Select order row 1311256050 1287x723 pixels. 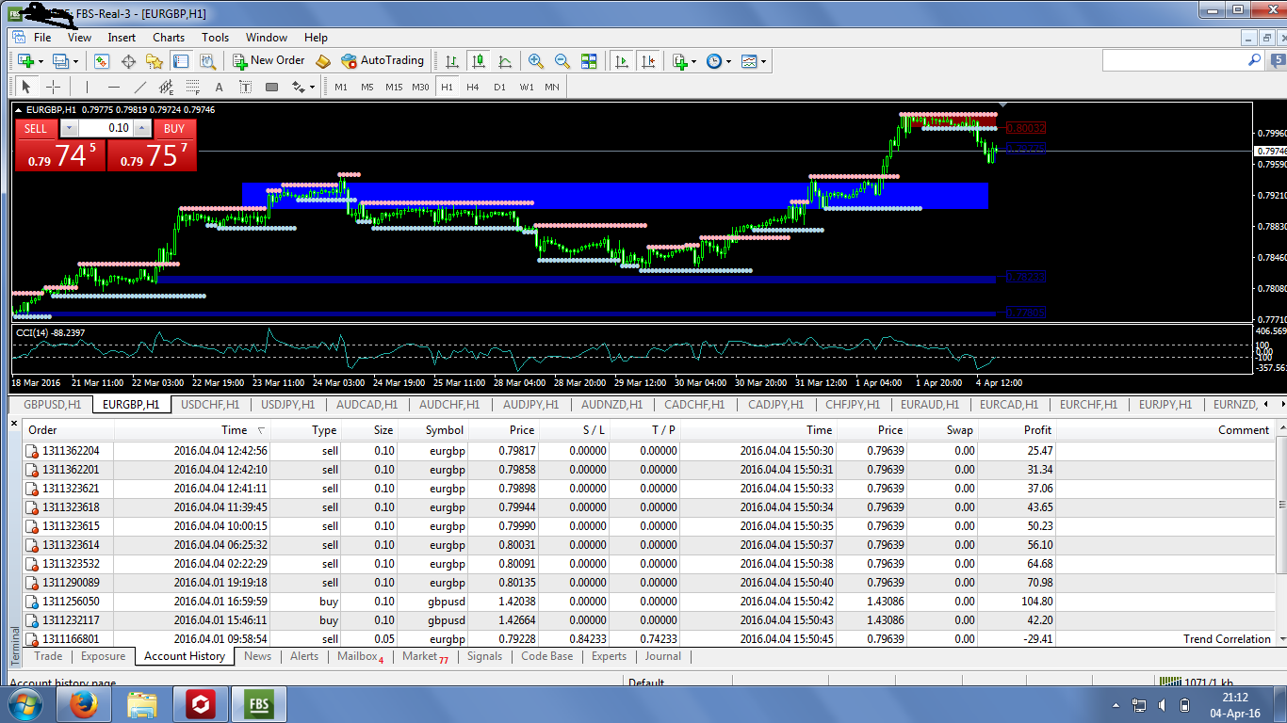click(x=646, y=602)
